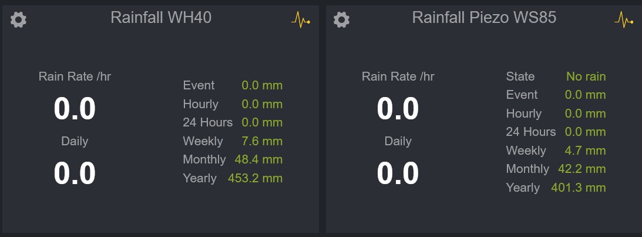The height and width of the screenshot is (237, 642).
Task: Select Piezo WS85 rain rate value
Action: coord(398,109)
